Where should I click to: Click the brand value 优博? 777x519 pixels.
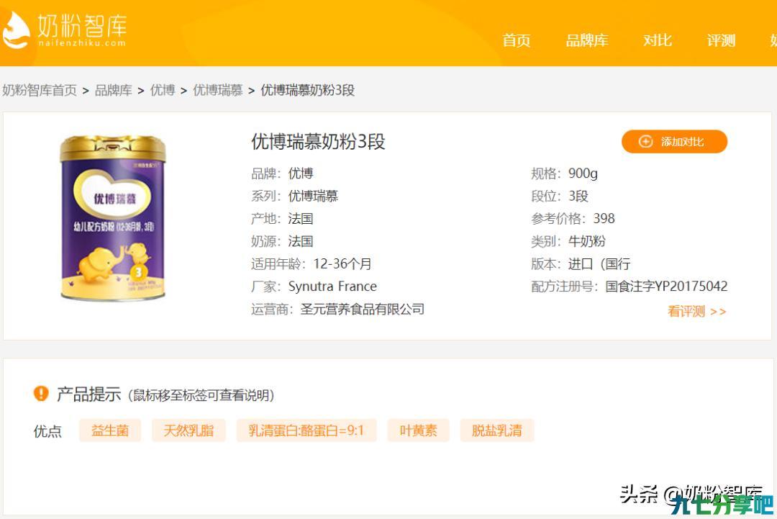click(x=301, y=173)
